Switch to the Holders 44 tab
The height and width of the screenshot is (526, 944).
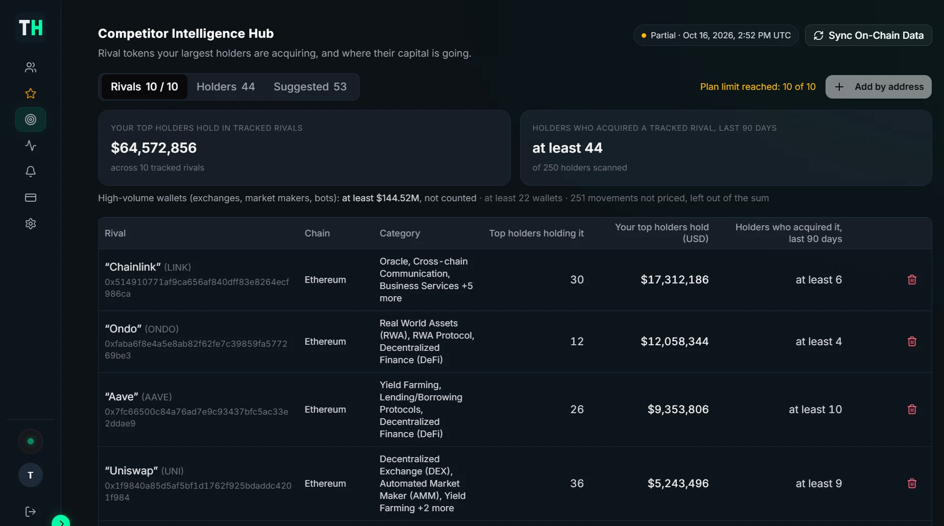tap(226, 87)
